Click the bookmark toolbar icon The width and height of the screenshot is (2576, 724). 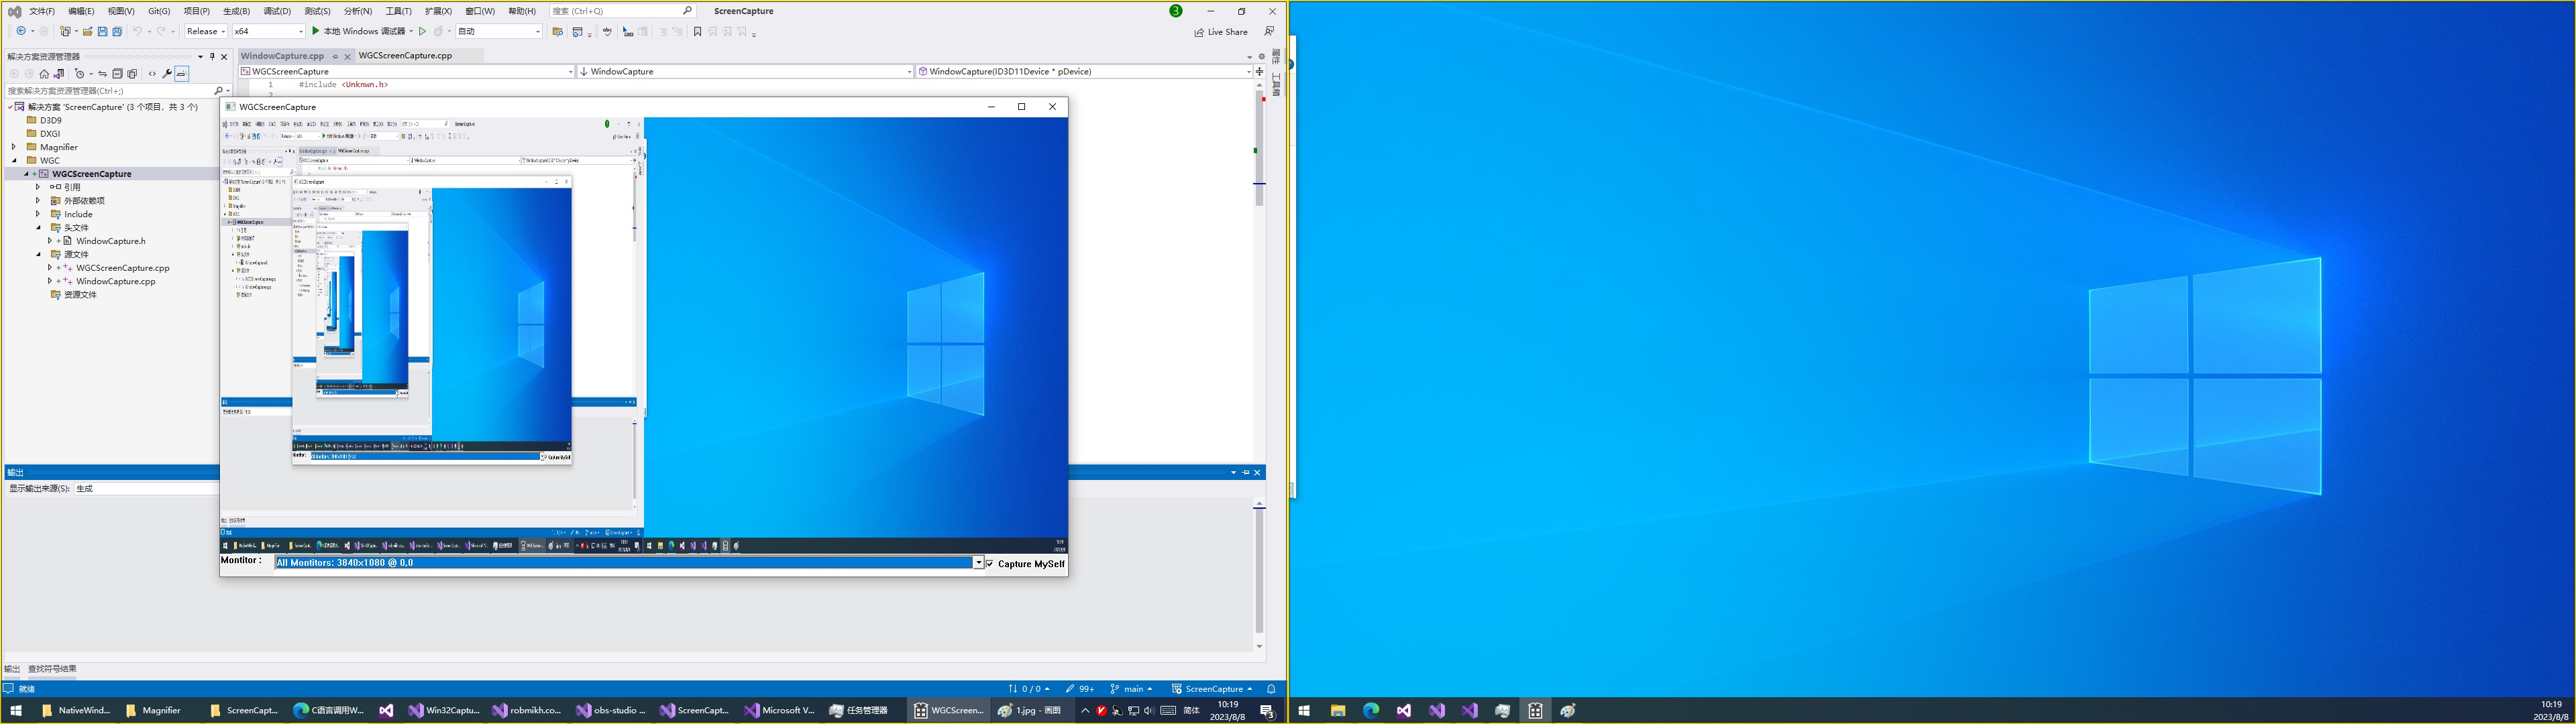coord(697,32)
